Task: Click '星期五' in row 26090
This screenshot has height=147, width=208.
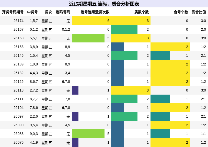Action: [47, 125]
